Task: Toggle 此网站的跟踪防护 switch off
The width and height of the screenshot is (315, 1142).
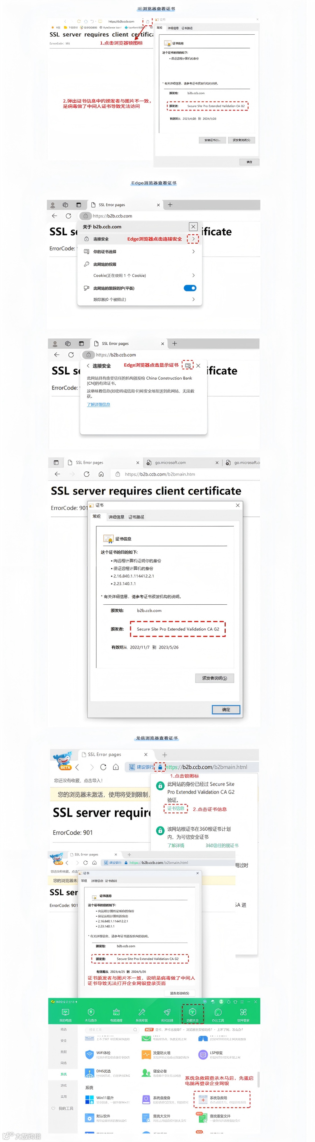Action: tap(190, 288)
